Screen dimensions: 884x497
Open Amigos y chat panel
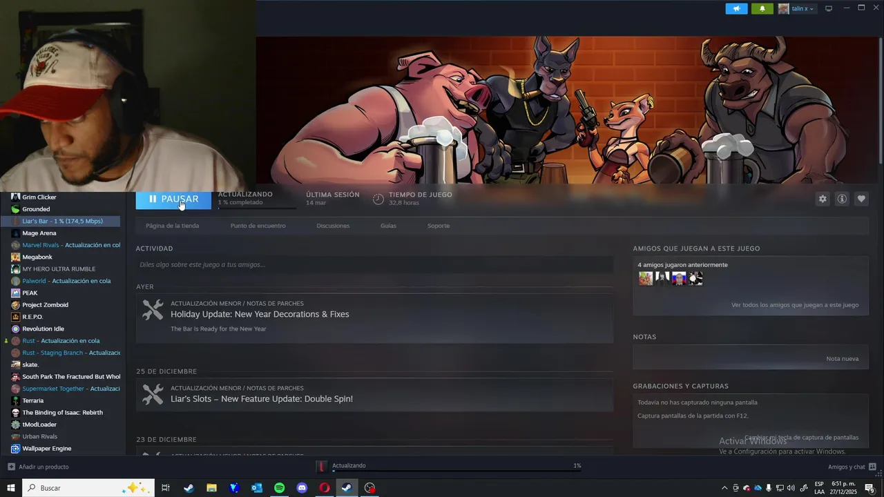852,467
